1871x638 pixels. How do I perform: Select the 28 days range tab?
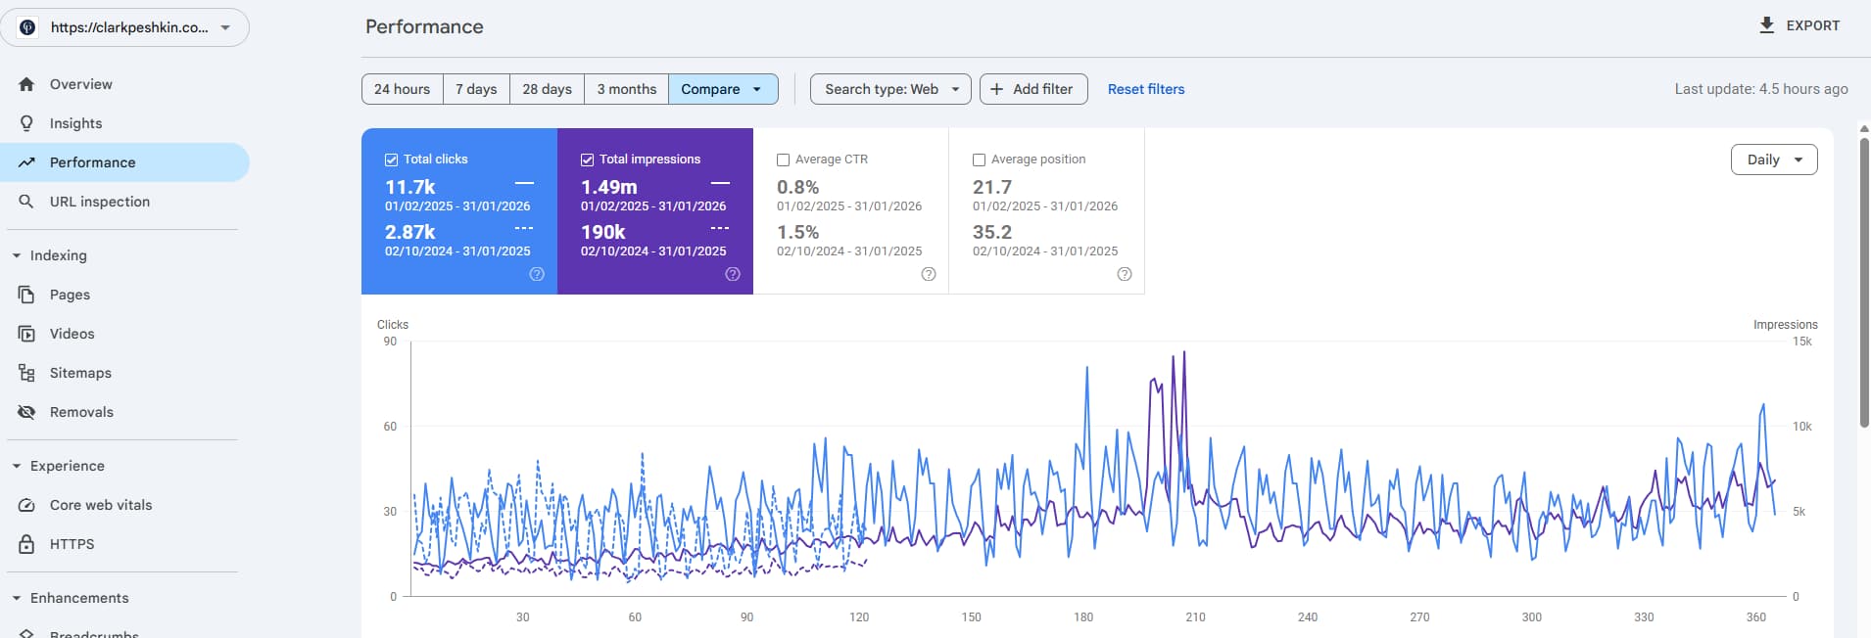547,89
